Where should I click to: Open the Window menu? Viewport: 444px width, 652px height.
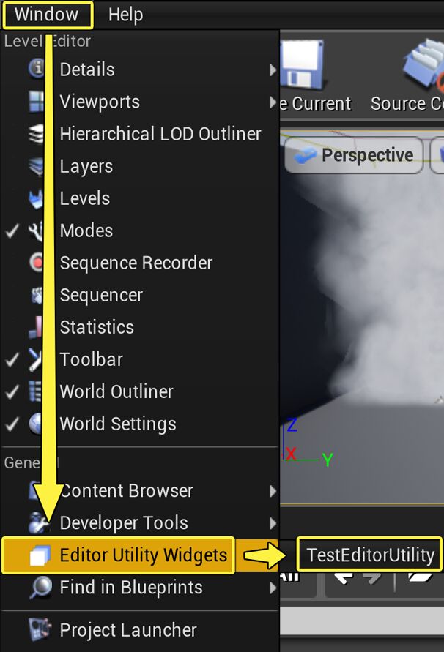(47, 15)
